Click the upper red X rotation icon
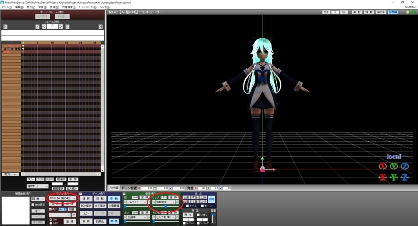418x226 pixels. coord(383,166)
